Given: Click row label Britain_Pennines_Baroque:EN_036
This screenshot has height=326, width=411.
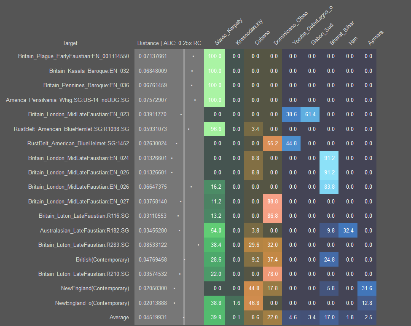Looking at the screenshot, I should 86,86.
